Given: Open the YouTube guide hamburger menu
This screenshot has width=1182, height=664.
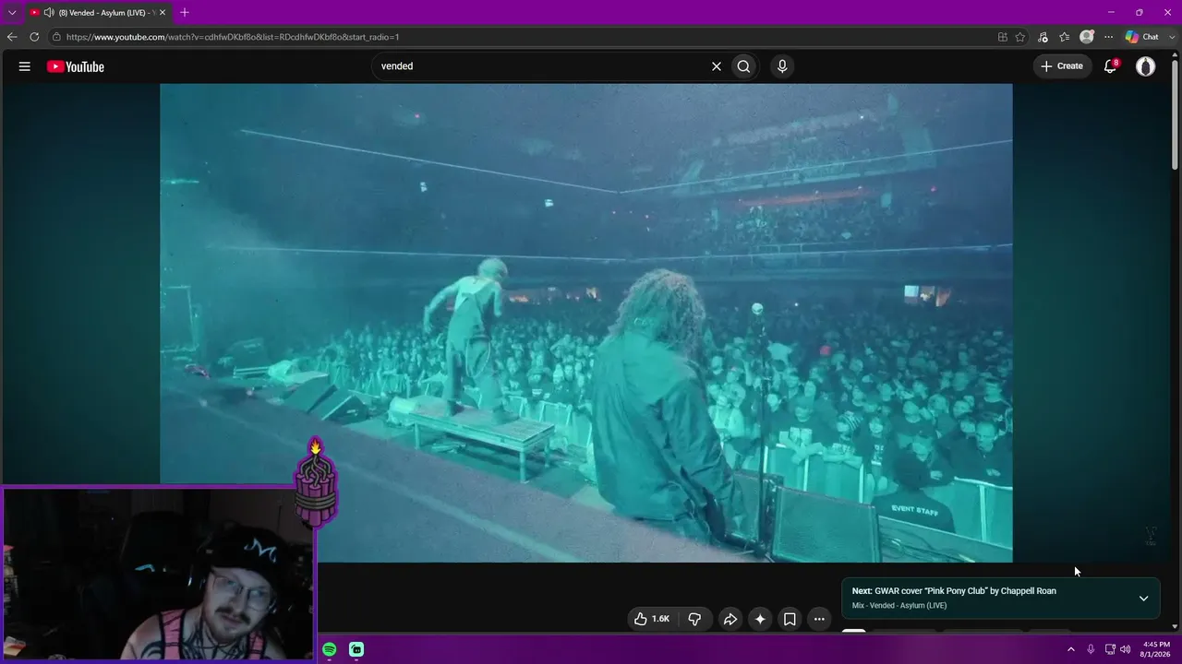Looking at the screenshot, I should click(25, 66).
